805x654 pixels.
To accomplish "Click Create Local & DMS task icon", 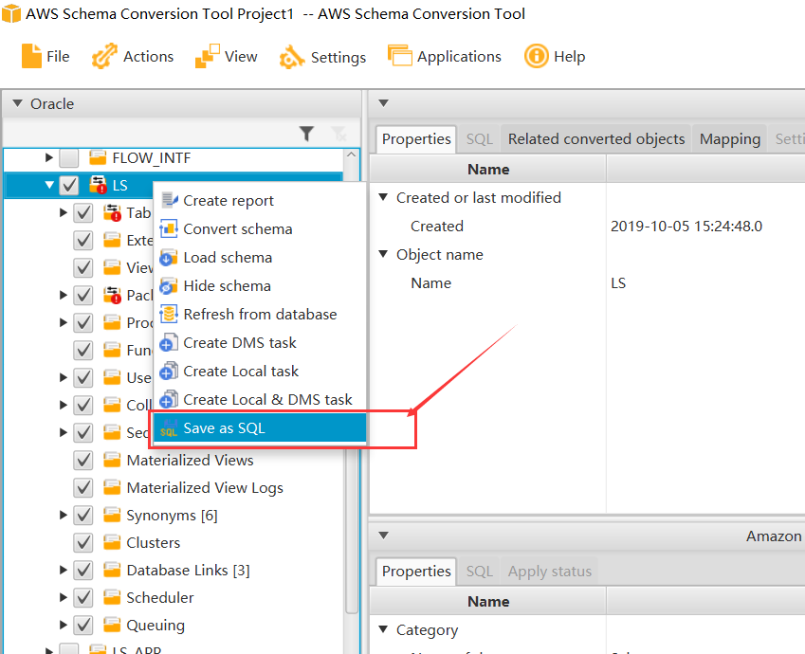I will pyautogui.click(x=169, y=399).
